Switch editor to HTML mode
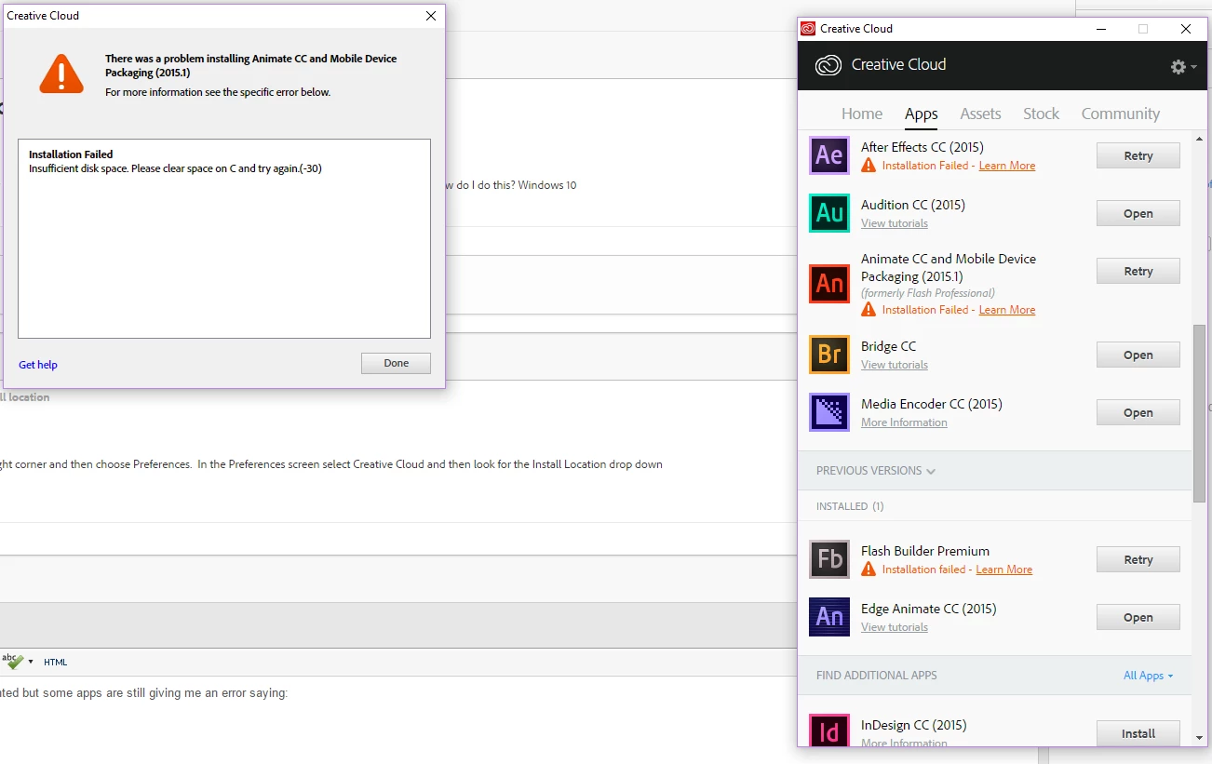 [x=56, y=663]
